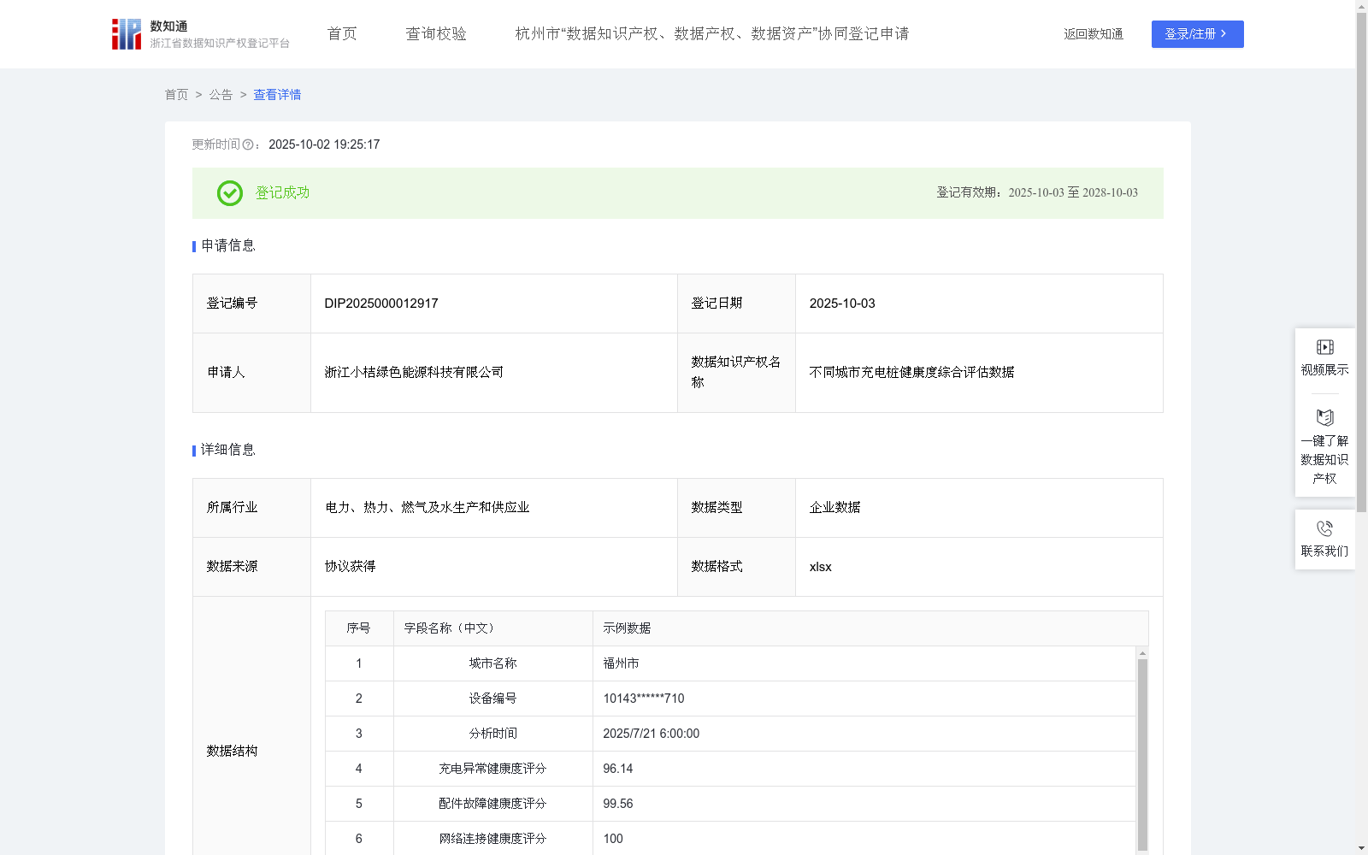Open the 视频展示 video icon

point(1324,347)
